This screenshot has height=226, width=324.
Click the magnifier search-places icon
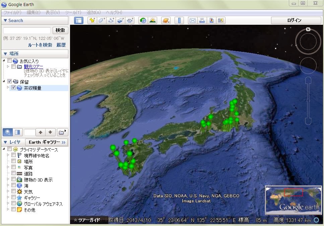(x=8, y=132)
